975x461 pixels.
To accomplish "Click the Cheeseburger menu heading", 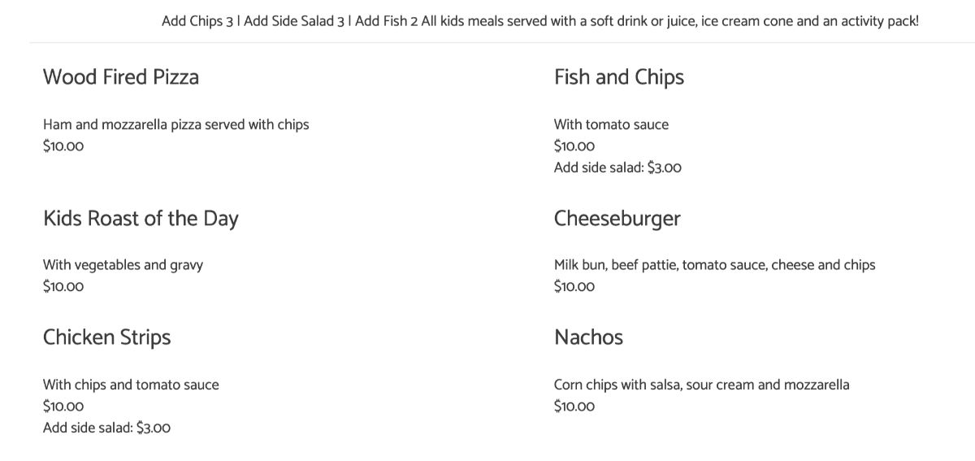I will click(x=617, y=219).
